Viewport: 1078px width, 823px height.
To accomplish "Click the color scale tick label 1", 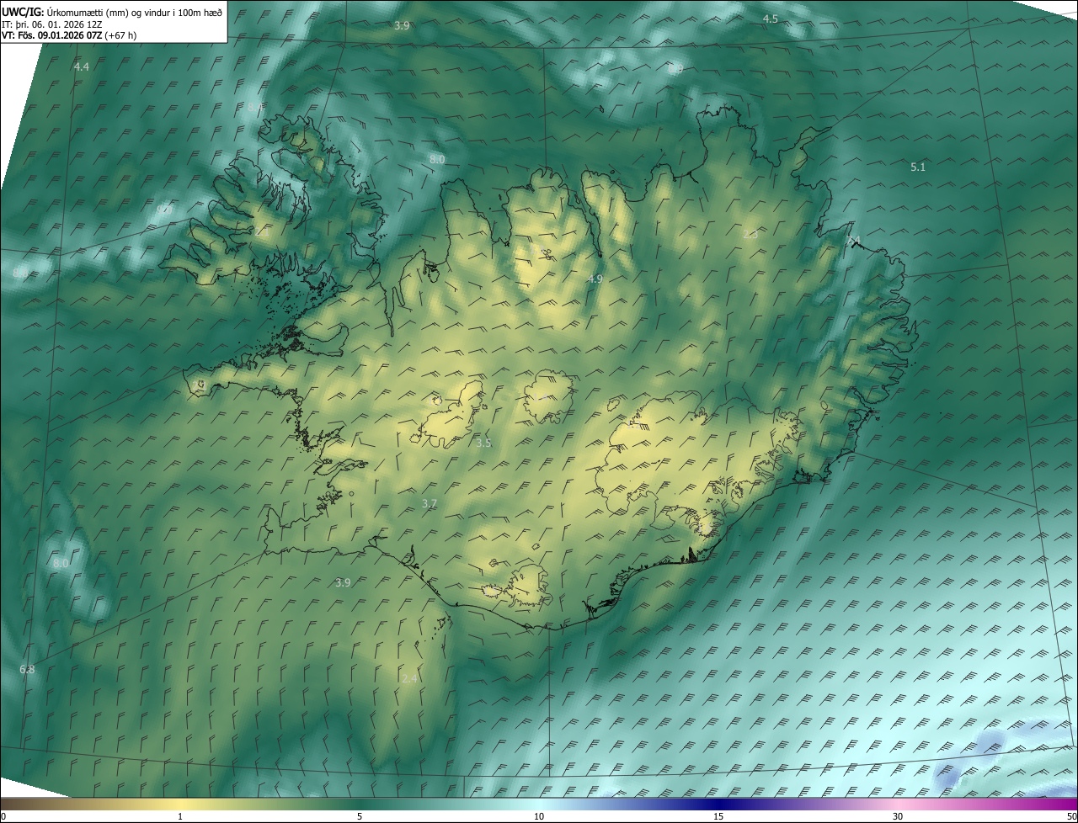I will click(180, 817).
